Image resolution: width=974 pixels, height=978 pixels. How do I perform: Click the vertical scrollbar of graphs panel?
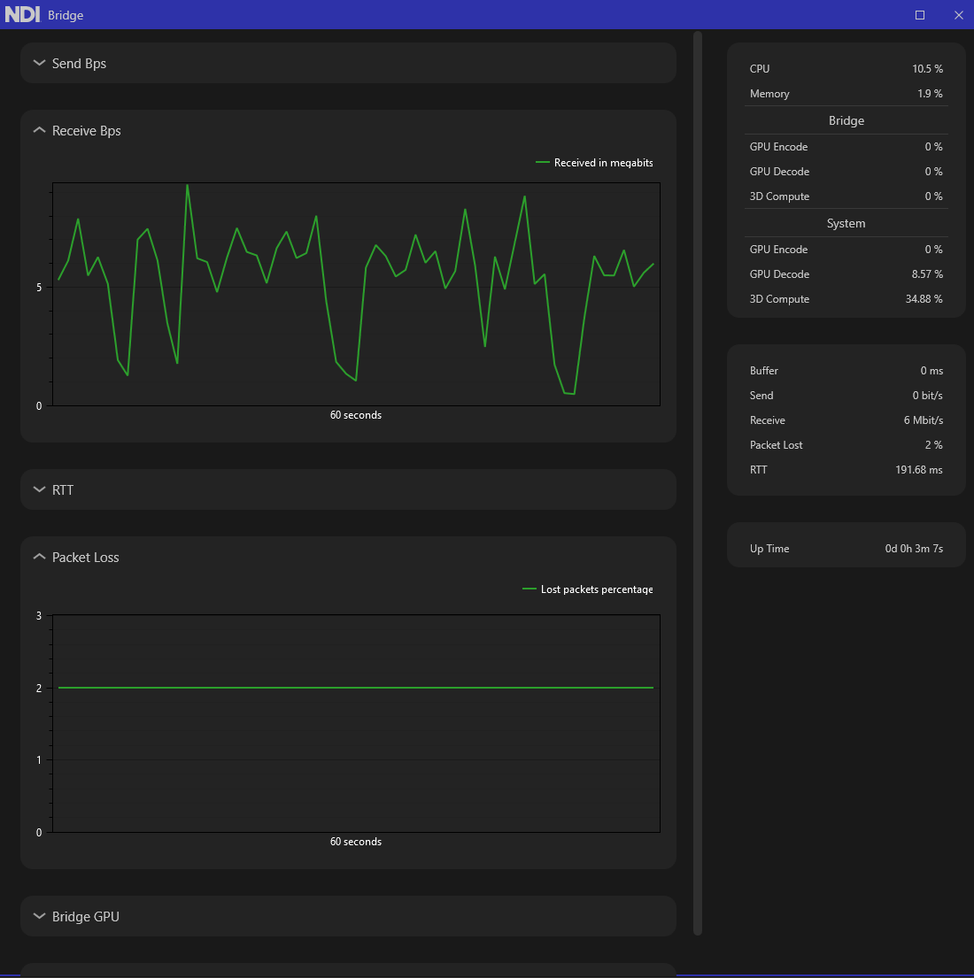click(698, 482)
